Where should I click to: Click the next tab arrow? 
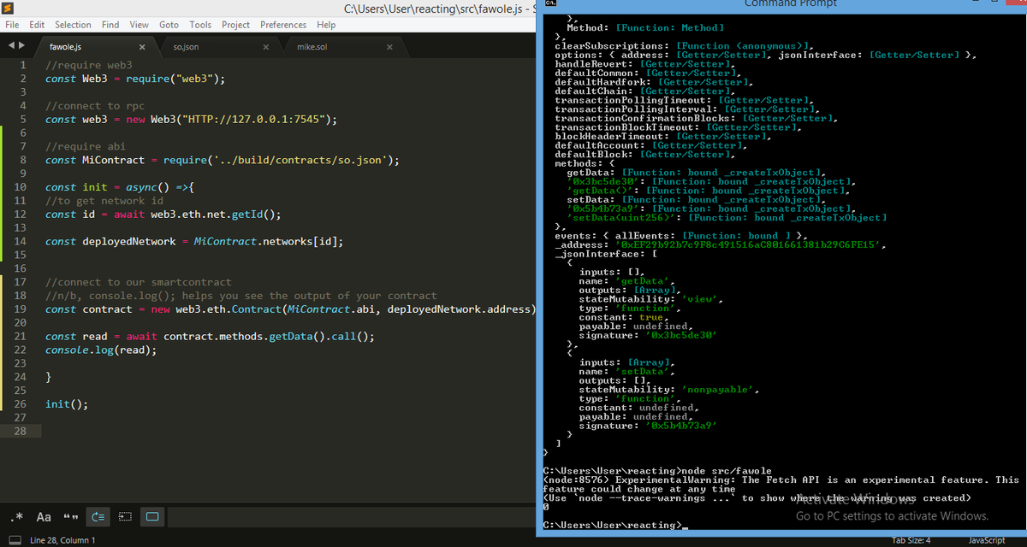[x=21, y=45]
